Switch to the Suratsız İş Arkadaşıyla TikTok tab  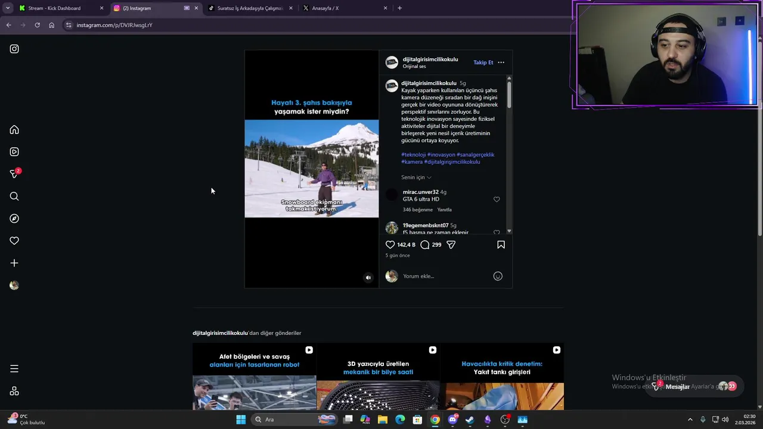pos(249,8)
